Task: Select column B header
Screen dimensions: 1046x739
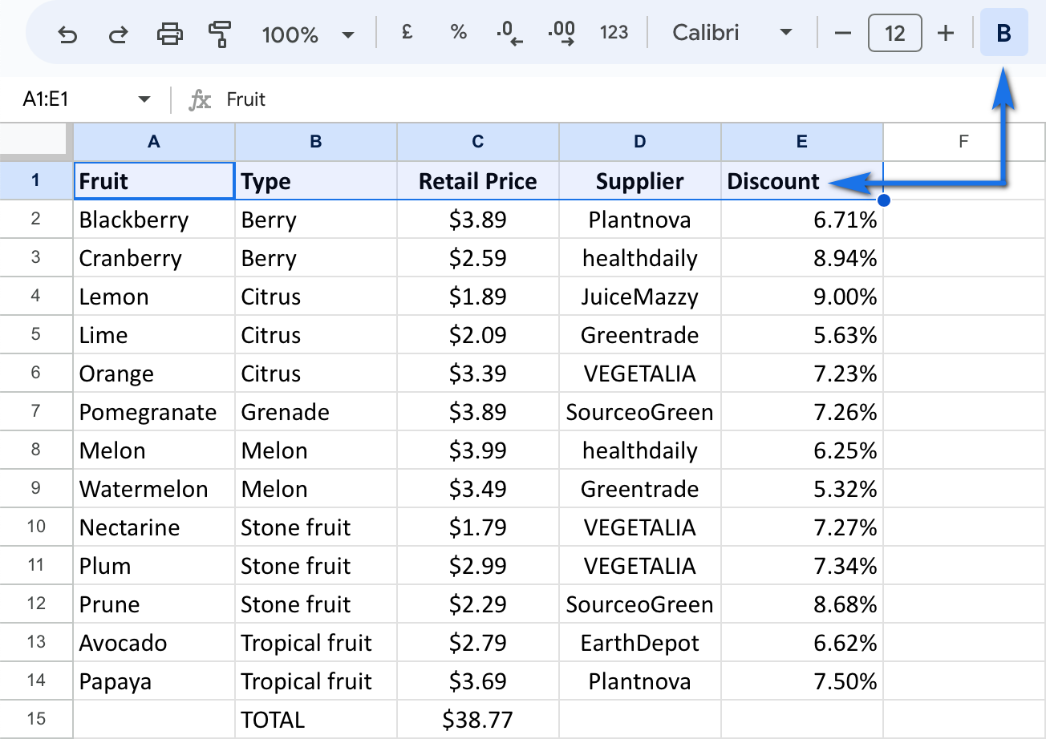Action: pyautogui.click(x=316, y=142)
